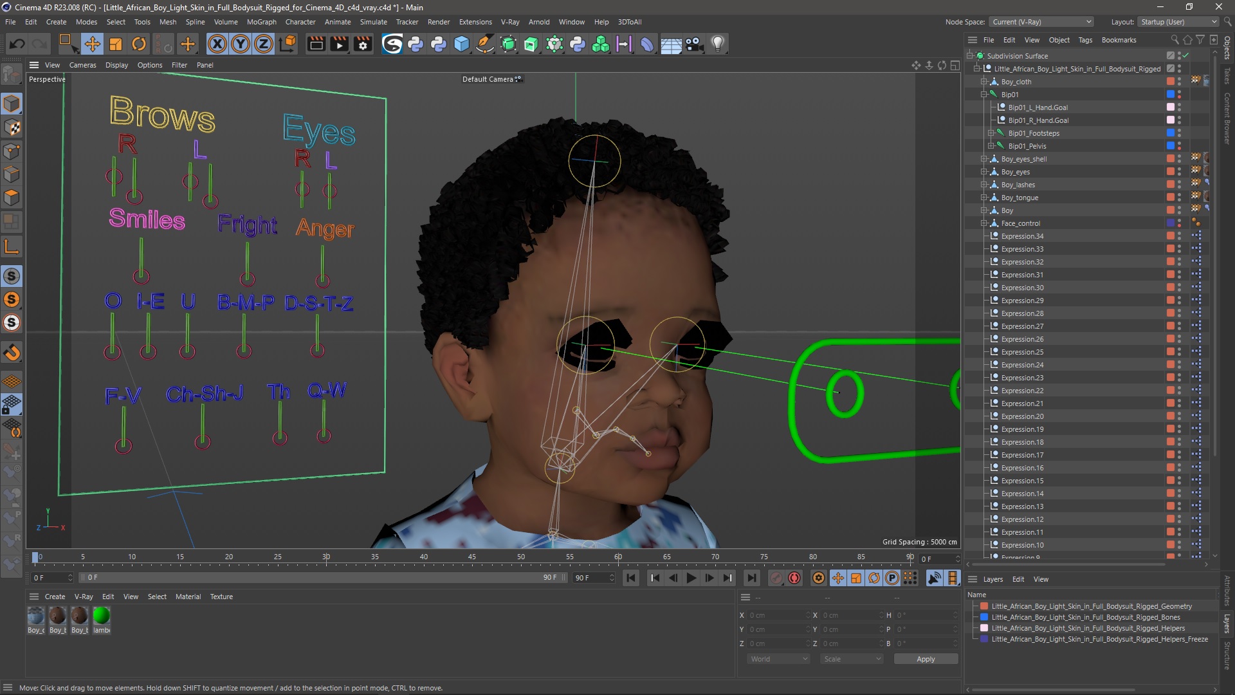Open the MoGraph menu
Screen dimensions: 1235x695
(261, 22)
